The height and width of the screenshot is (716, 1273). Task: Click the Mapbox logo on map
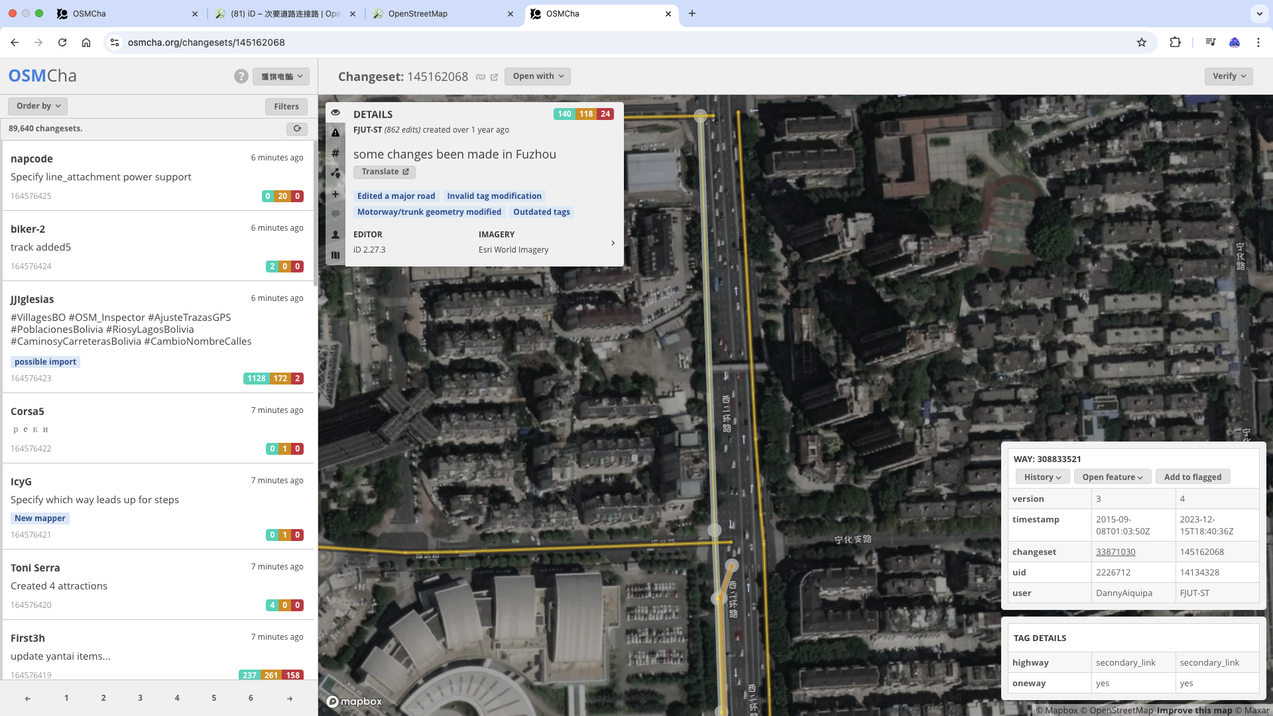(x=355, y=701)
